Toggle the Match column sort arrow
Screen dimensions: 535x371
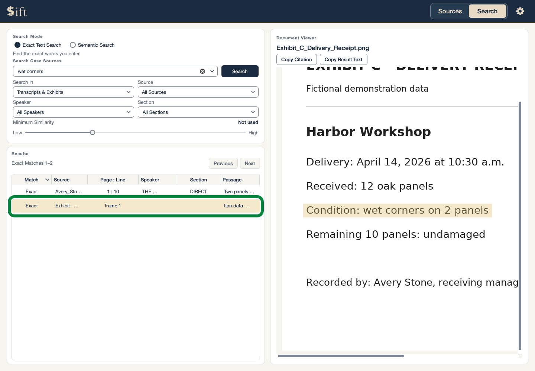[x=47, y=180]
